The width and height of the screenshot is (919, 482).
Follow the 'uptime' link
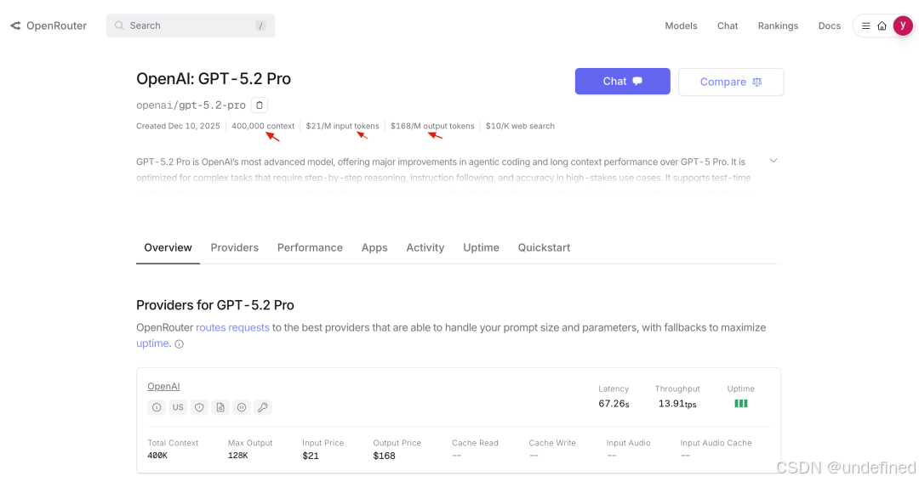click(x=152, y=343)
